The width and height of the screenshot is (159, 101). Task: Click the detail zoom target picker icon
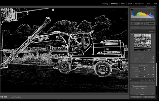132,34
